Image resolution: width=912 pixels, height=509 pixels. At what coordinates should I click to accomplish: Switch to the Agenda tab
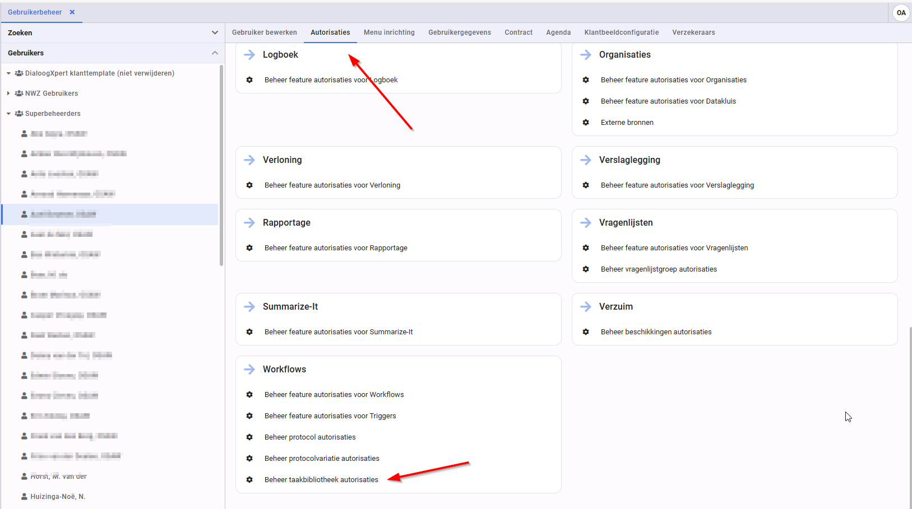(x=558, y=32)
